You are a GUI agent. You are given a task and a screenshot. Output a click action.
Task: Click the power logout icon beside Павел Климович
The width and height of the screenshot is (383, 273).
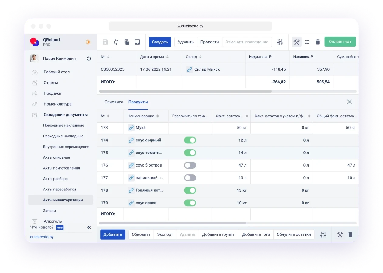click(x=89, y=59)
